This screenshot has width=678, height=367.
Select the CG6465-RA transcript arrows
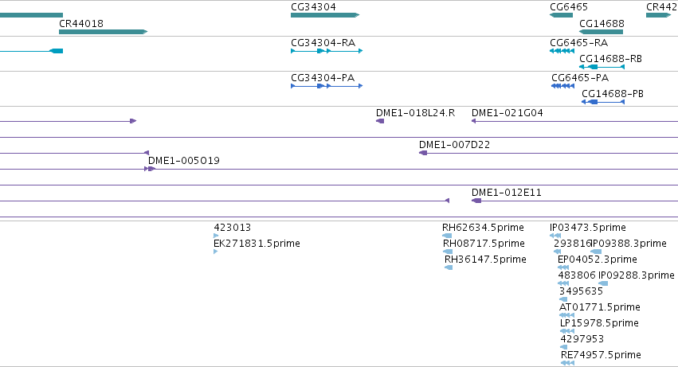pos(562,51)
